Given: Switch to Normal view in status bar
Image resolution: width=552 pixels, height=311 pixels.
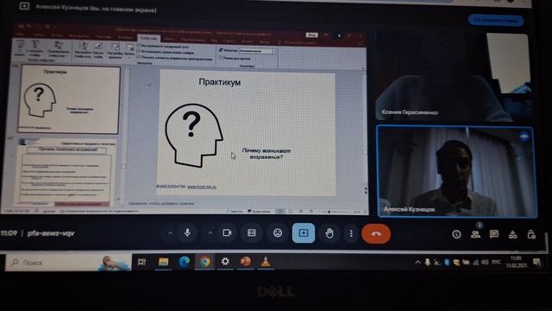Looking at the screenshot, I should [280, 211].
